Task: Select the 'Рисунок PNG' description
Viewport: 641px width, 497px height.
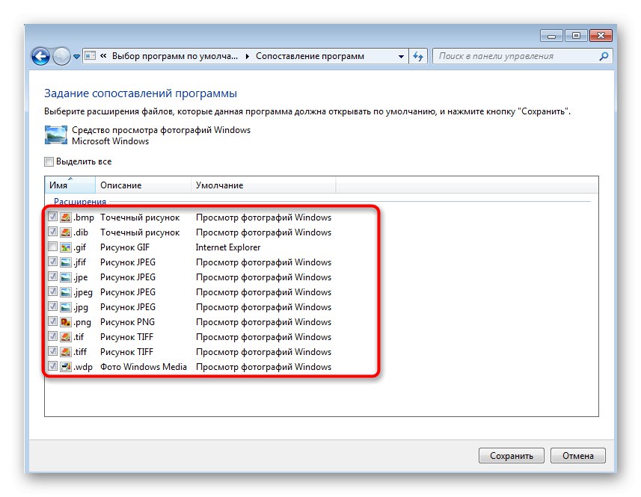Action: click(128, 322)
